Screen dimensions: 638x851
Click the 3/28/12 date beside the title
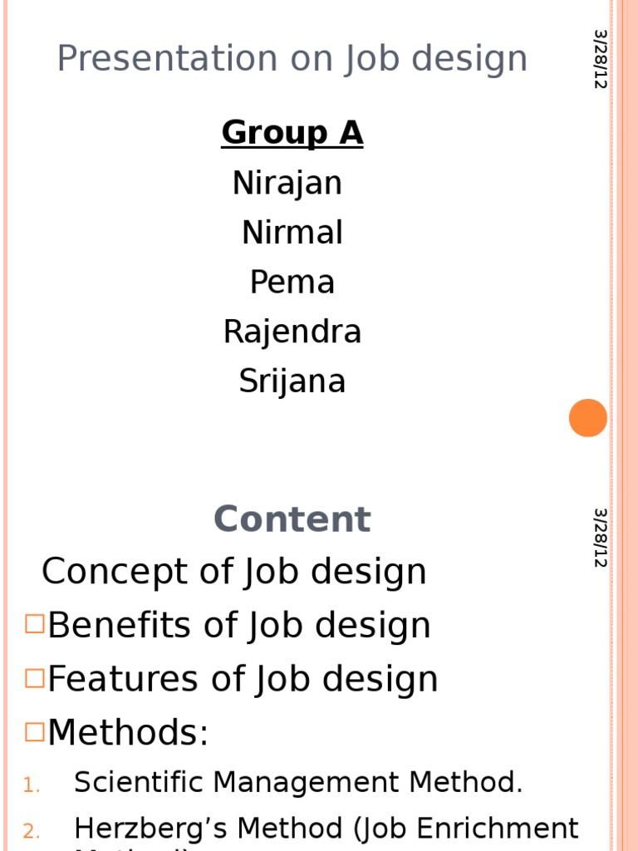(601, 59)
